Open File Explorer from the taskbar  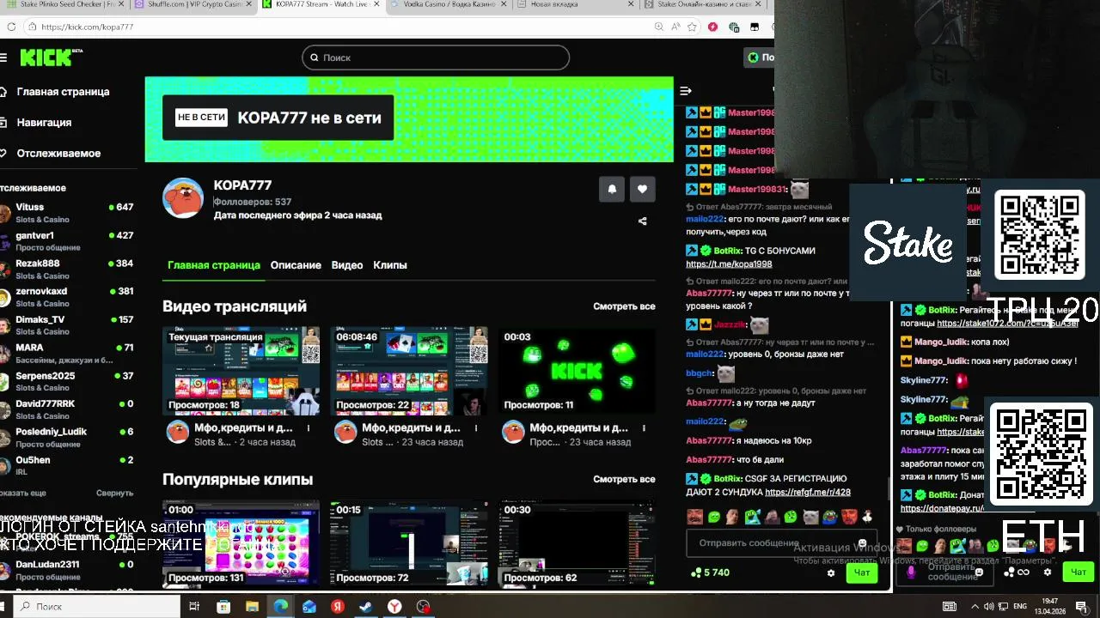(x=252, y=606)
